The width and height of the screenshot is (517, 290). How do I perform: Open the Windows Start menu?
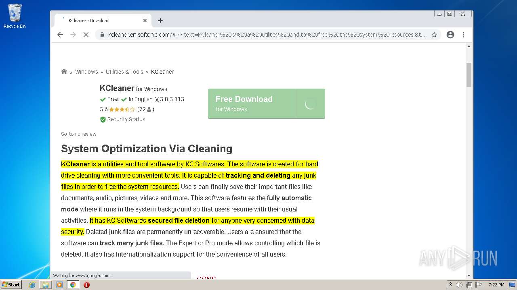pos(11,284)
